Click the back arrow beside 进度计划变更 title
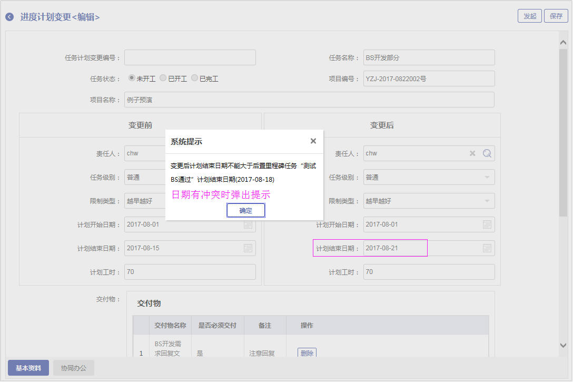The height and width of the screenshot is (382, 573). point(9,17)
